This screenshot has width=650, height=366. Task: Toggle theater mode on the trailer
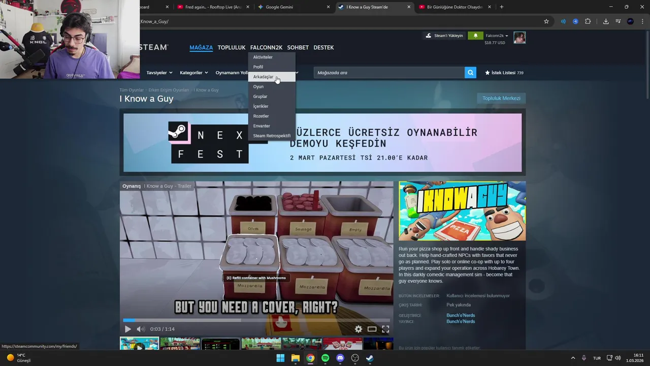click(x=372, y=329)
